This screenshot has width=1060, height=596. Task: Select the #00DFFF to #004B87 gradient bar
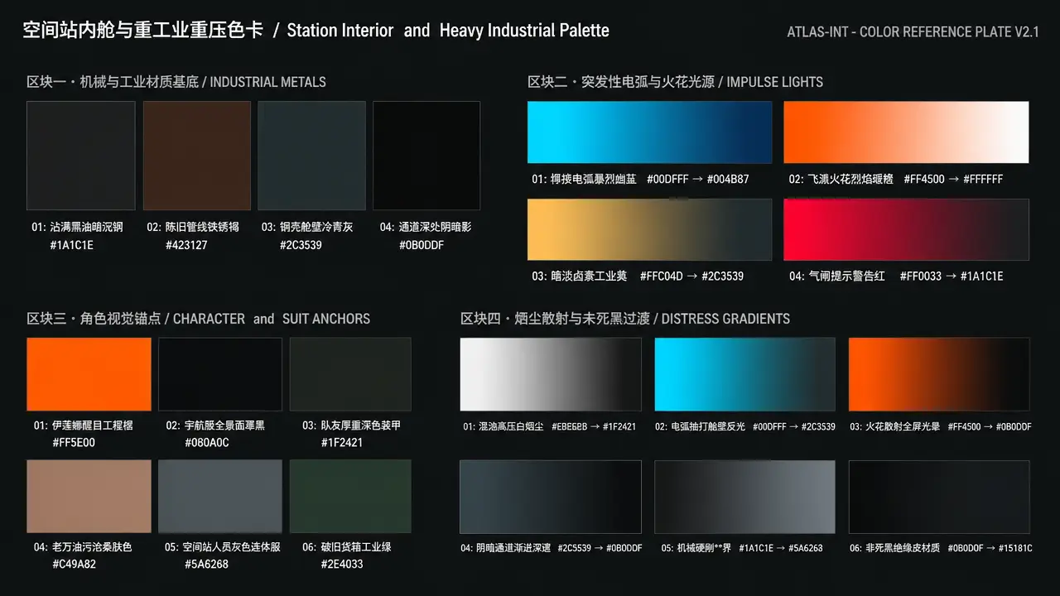click(650, 132)
